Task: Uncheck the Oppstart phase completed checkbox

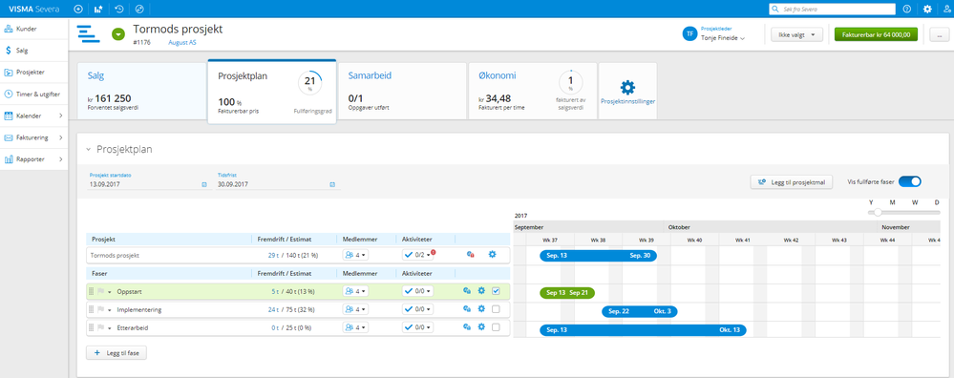Action: point(496,291)
